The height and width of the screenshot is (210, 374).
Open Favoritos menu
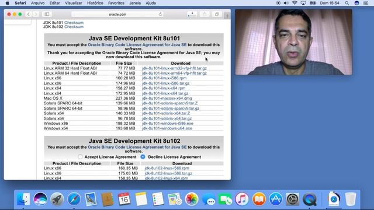pos(116,3)
